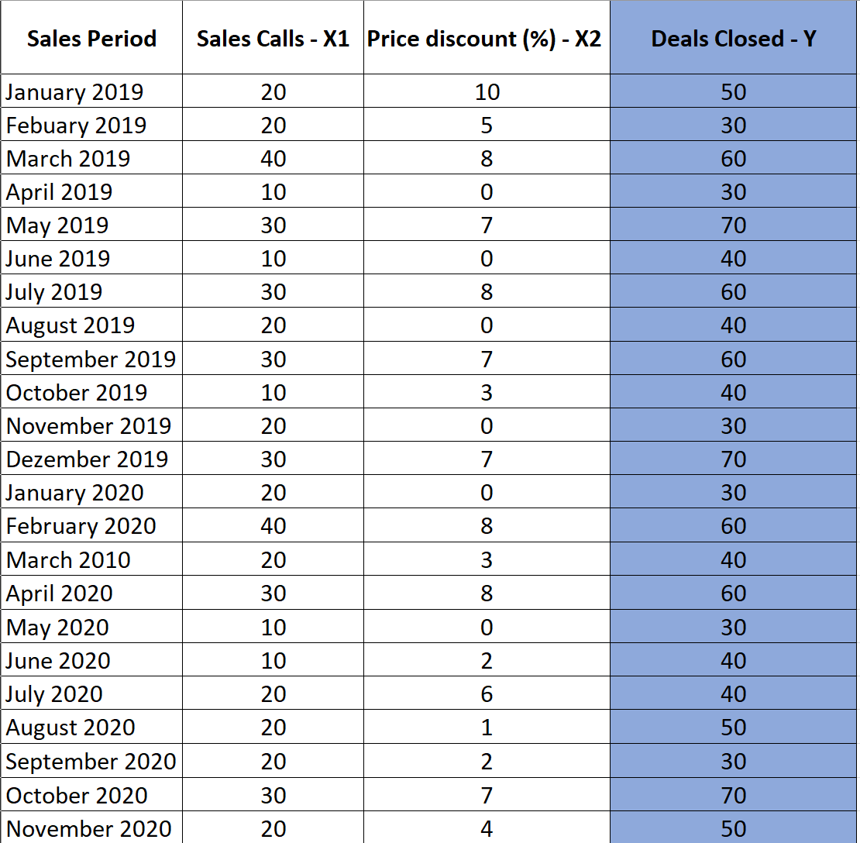Click the October 2019 cell
Screen dimensions: 860x843
(91, 391)
